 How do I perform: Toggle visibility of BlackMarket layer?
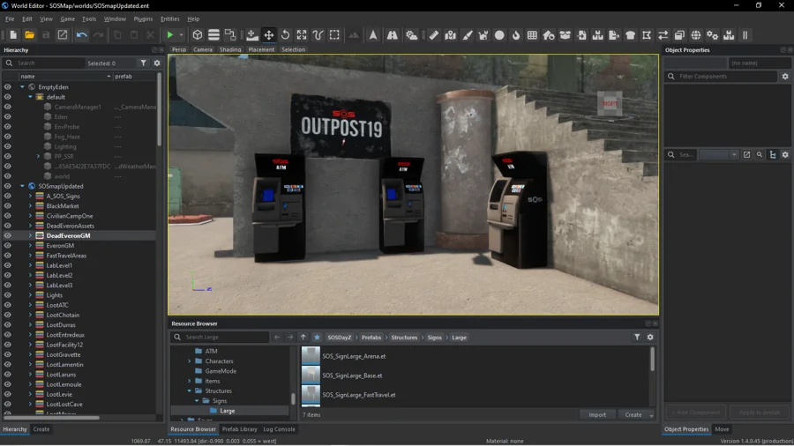coord(8,205)
